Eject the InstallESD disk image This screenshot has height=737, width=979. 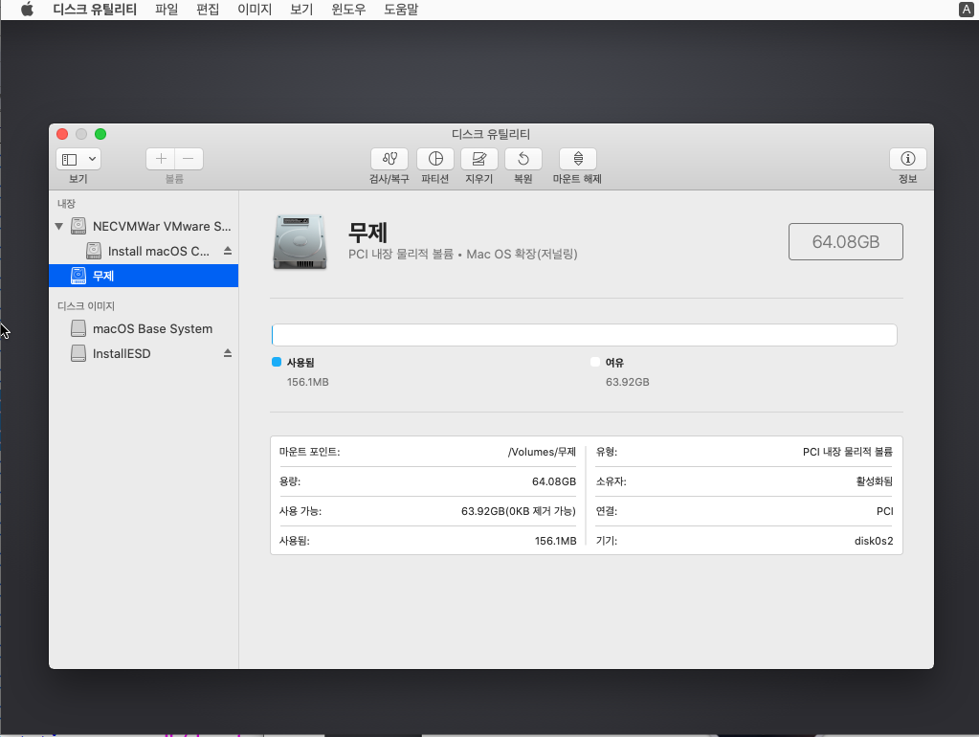tap(228, 353)
